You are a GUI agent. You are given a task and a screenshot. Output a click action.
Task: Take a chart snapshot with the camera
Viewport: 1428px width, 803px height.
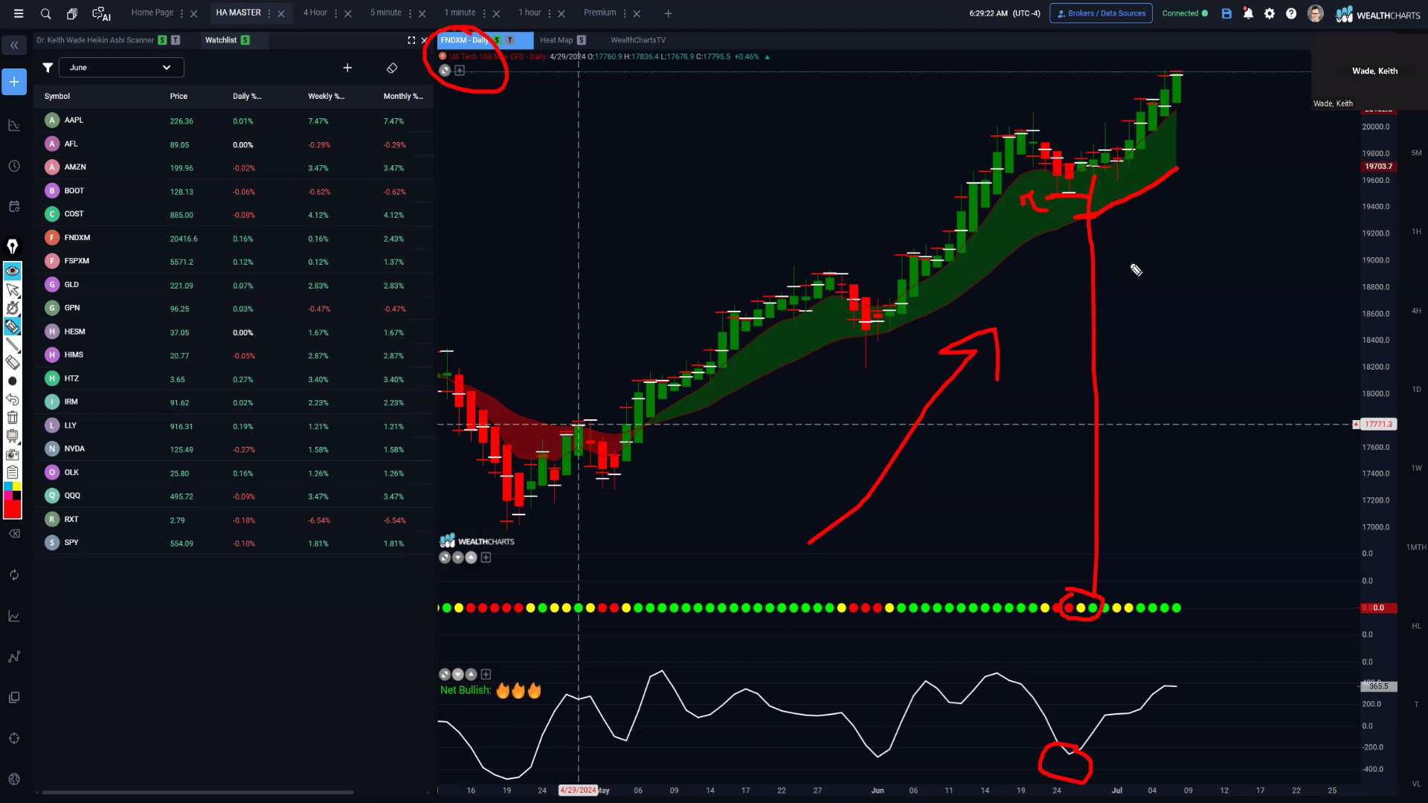13,454
